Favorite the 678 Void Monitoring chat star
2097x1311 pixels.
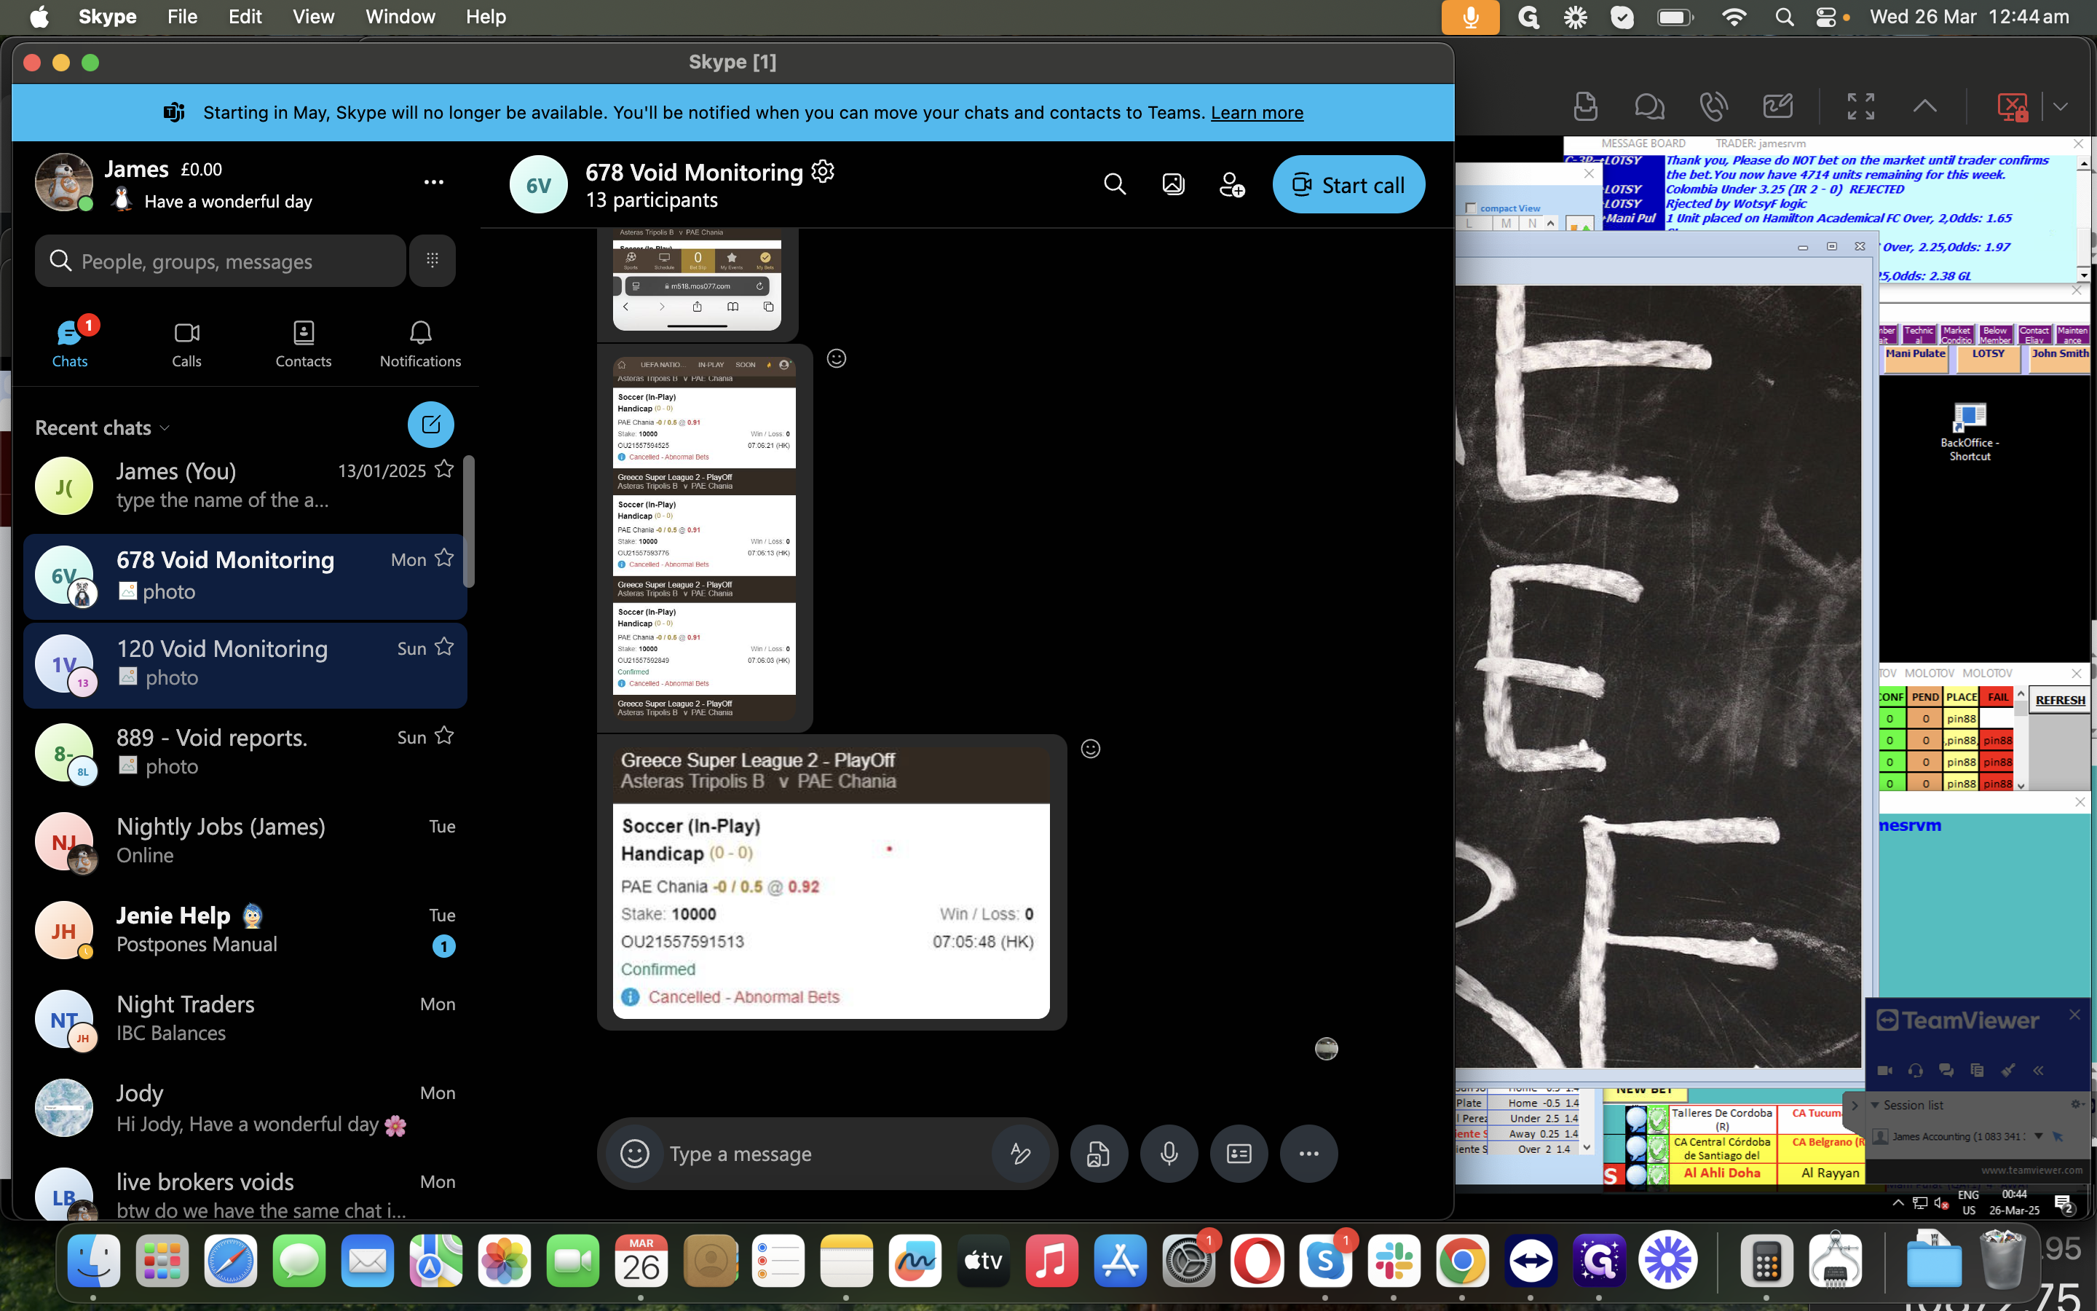(445, 557)
